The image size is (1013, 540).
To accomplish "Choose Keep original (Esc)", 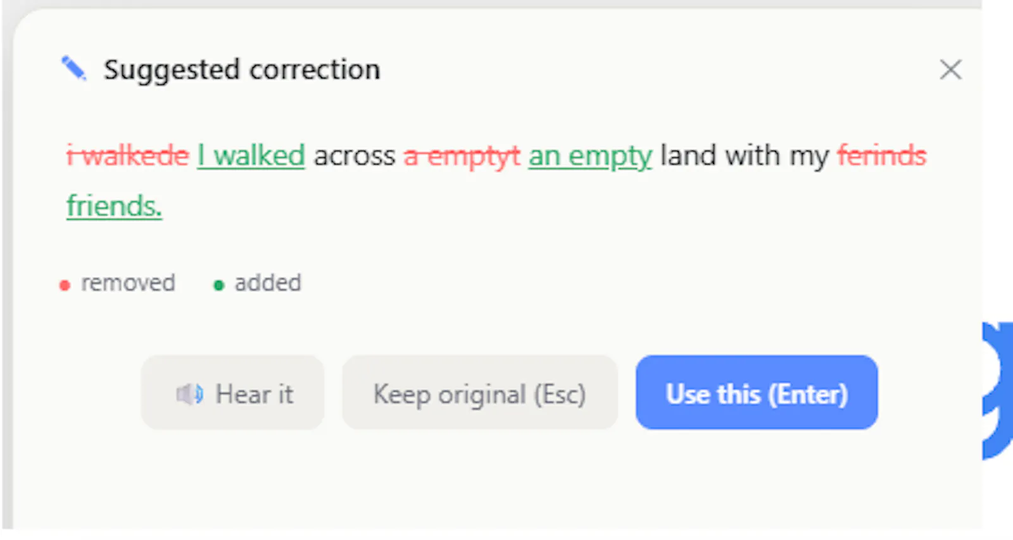I will [480, 392].
